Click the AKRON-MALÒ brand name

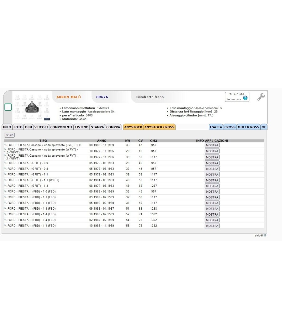pos(69,97)
